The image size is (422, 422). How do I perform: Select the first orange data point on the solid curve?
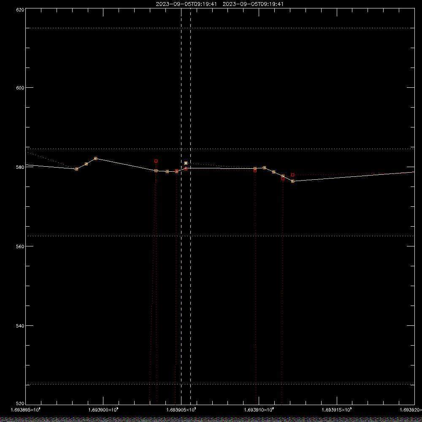pos(76,169)
